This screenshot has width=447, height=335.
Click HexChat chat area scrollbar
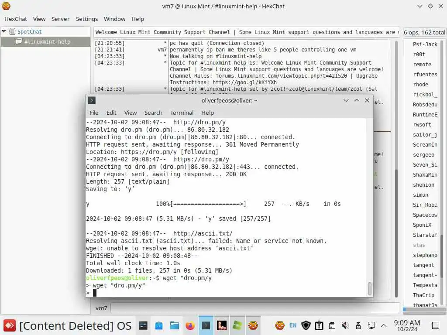396,233
